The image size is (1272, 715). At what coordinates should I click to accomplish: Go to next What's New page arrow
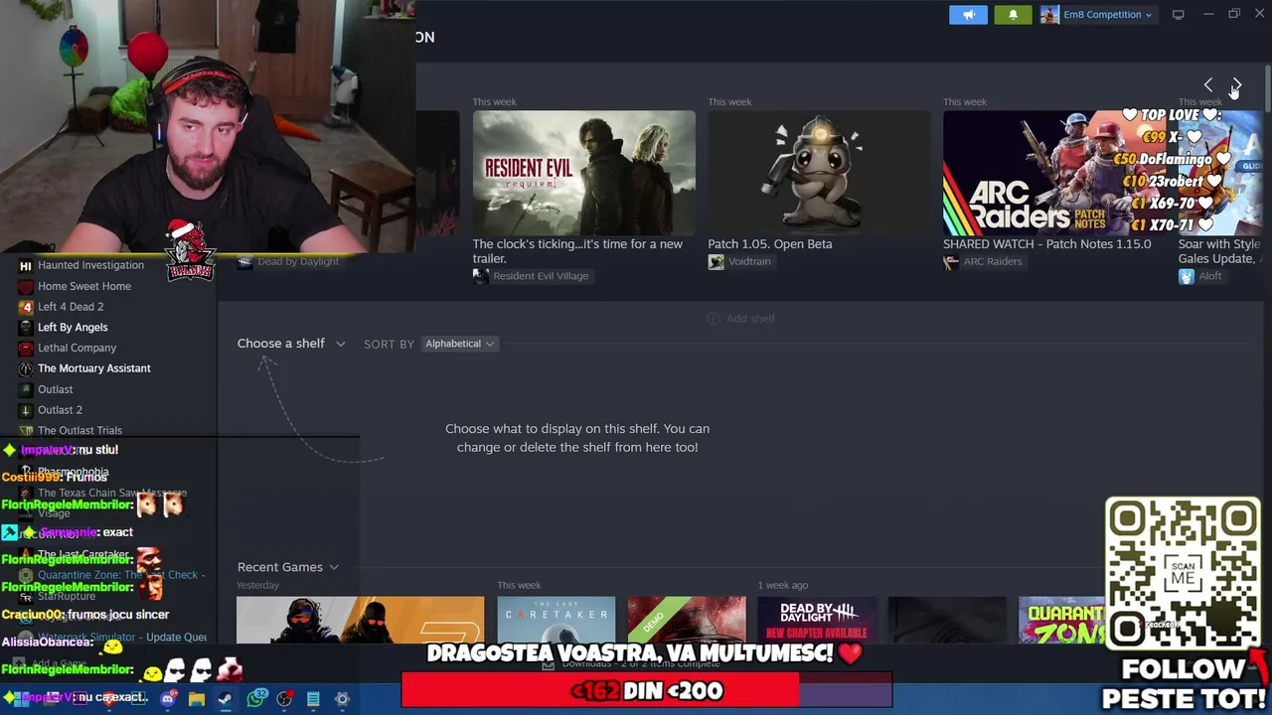coord(1236,85)
